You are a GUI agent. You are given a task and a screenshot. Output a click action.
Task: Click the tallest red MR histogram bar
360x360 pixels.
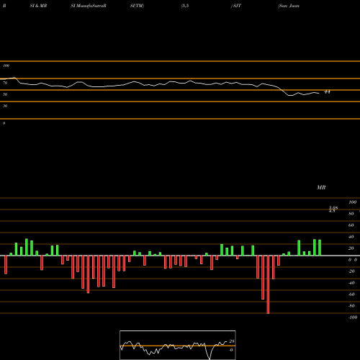coord(268,284)
